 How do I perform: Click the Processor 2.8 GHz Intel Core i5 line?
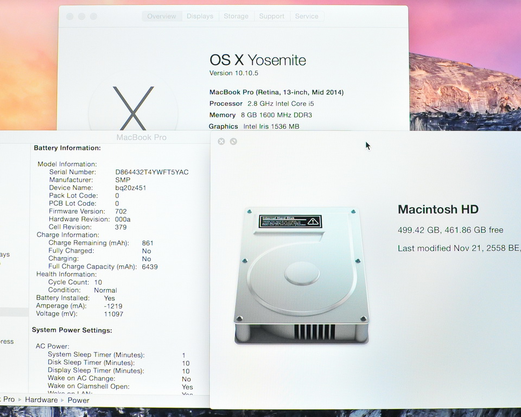(x=262, y=104)
